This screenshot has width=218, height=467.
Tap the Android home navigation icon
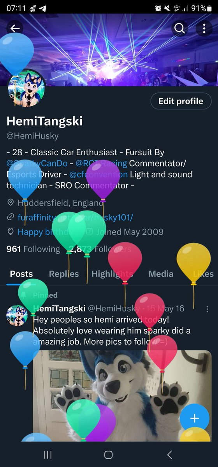click(109, 455)
